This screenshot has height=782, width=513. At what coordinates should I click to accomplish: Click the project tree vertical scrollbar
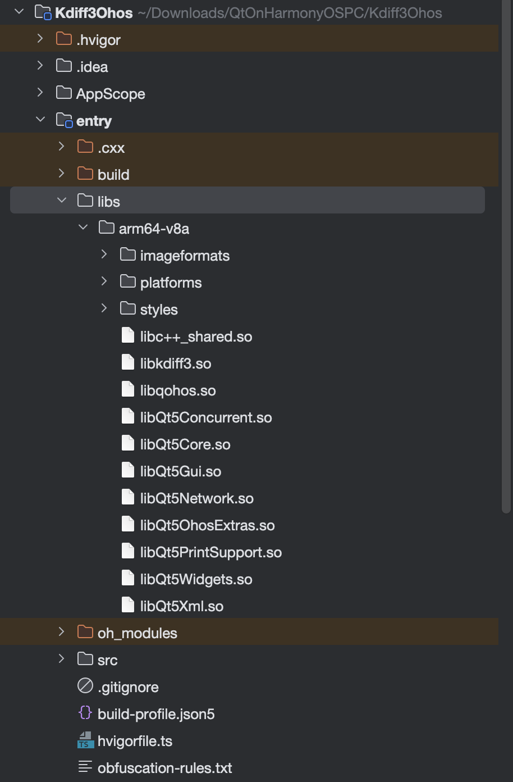point(506,257)
